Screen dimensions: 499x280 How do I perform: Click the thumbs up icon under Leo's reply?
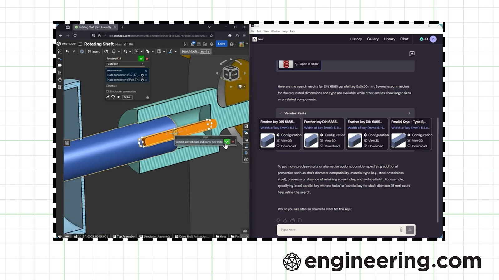click(285, 221)
